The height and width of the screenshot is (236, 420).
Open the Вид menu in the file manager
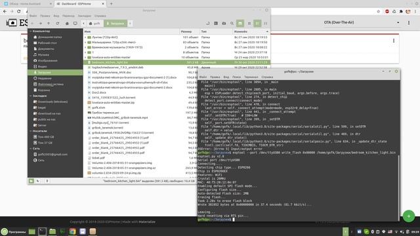tap(56, 16)
